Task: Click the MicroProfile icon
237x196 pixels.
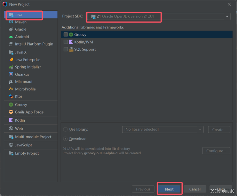Action: pyautogui.click(x=11, y=89)
